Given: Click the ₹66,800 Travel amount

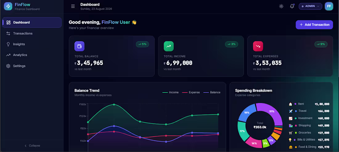Looking at the screenshot, I should (324, 111).
